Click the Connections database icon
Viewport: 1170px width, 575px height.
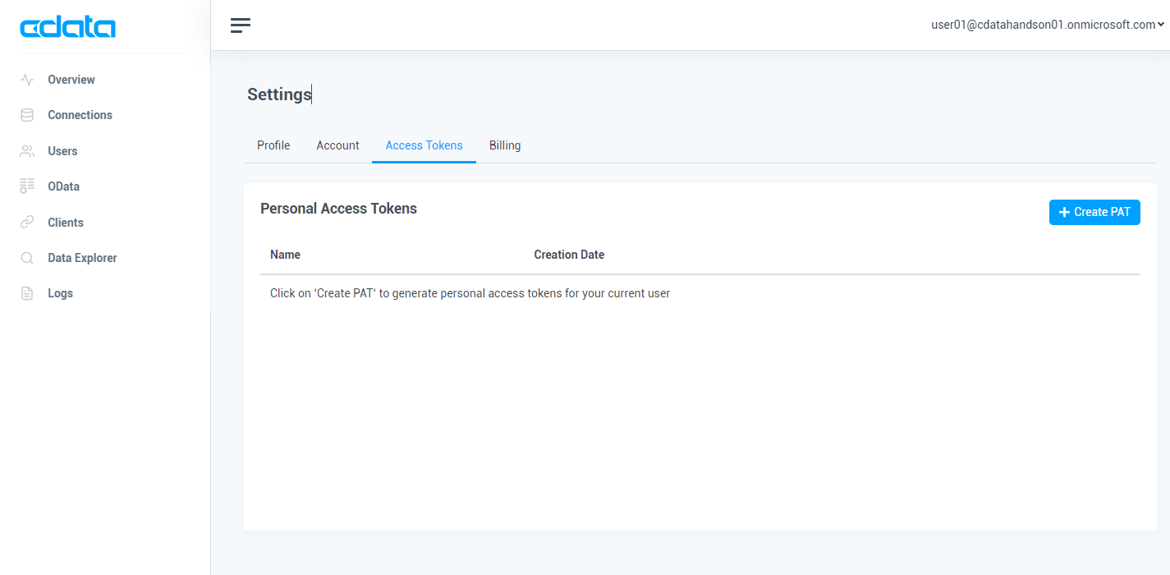point(27,115)
